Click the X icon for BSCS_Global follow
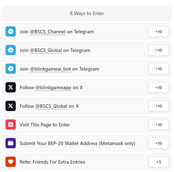 11,106
